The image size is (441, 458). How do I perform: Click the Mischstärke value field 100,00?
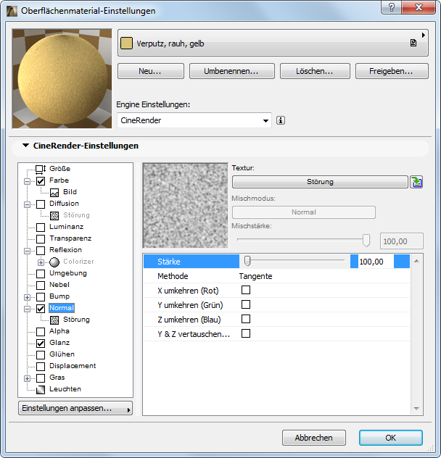(402, 241)
